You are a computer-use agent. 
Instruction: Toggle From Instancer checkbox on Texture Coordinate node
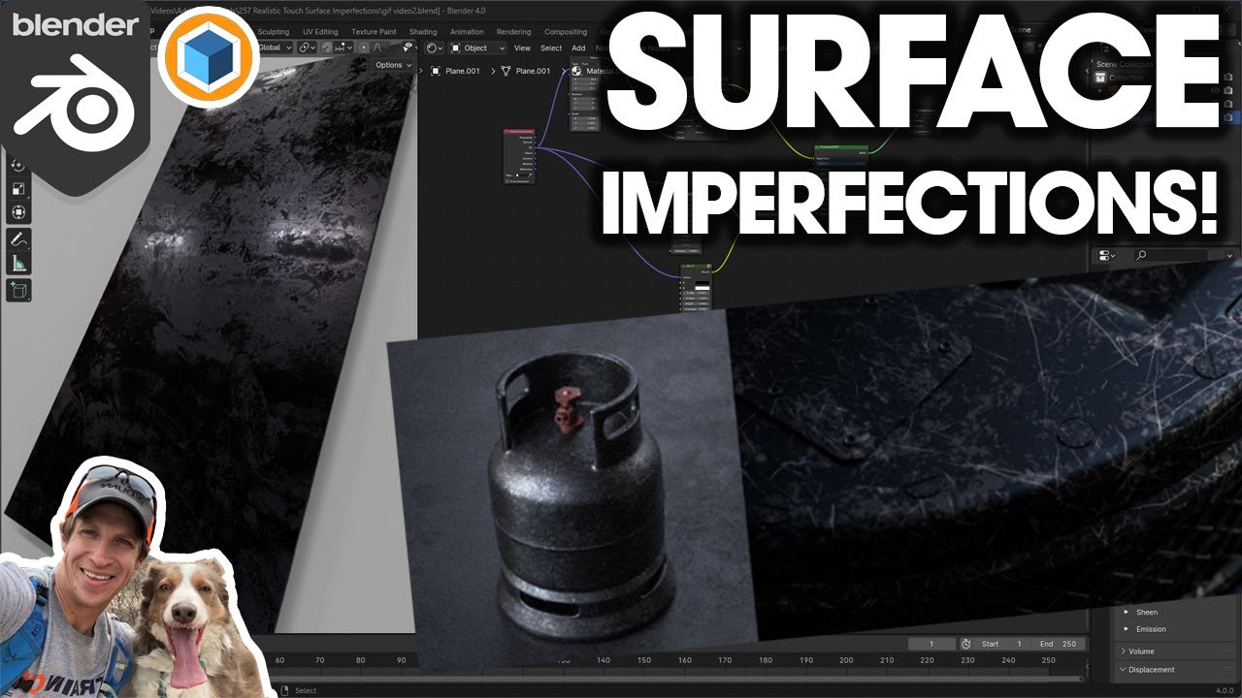point(507,181)
